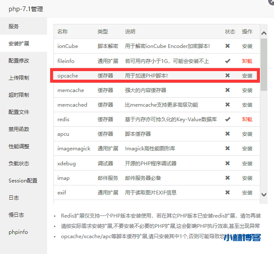Switch to the 配置修改 tab
Image resolution: width=274 pixels, height=254 pixels.
click(19, 61)
